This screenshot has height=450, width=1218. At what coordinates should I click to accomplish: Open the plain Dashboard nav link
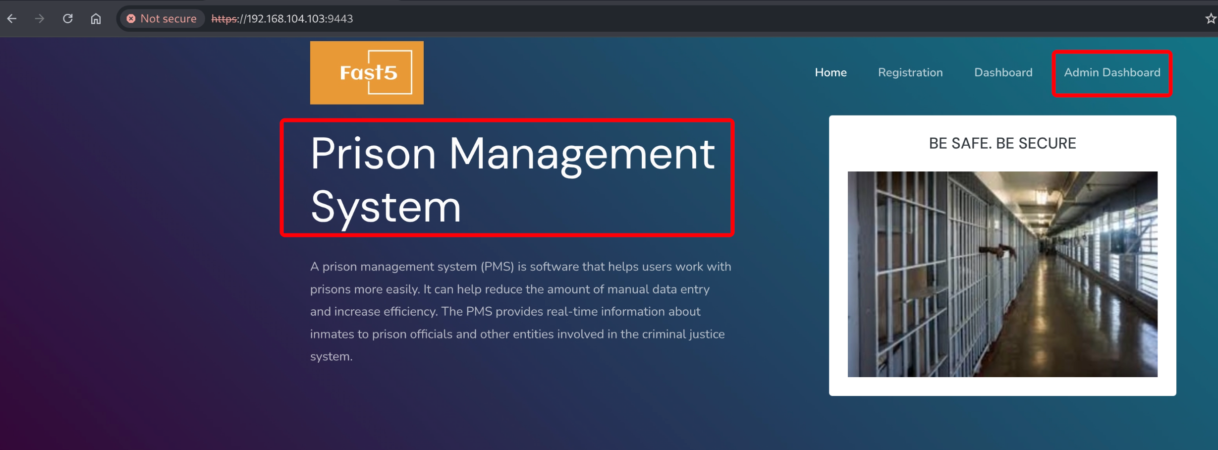[x=1003, y=72]
